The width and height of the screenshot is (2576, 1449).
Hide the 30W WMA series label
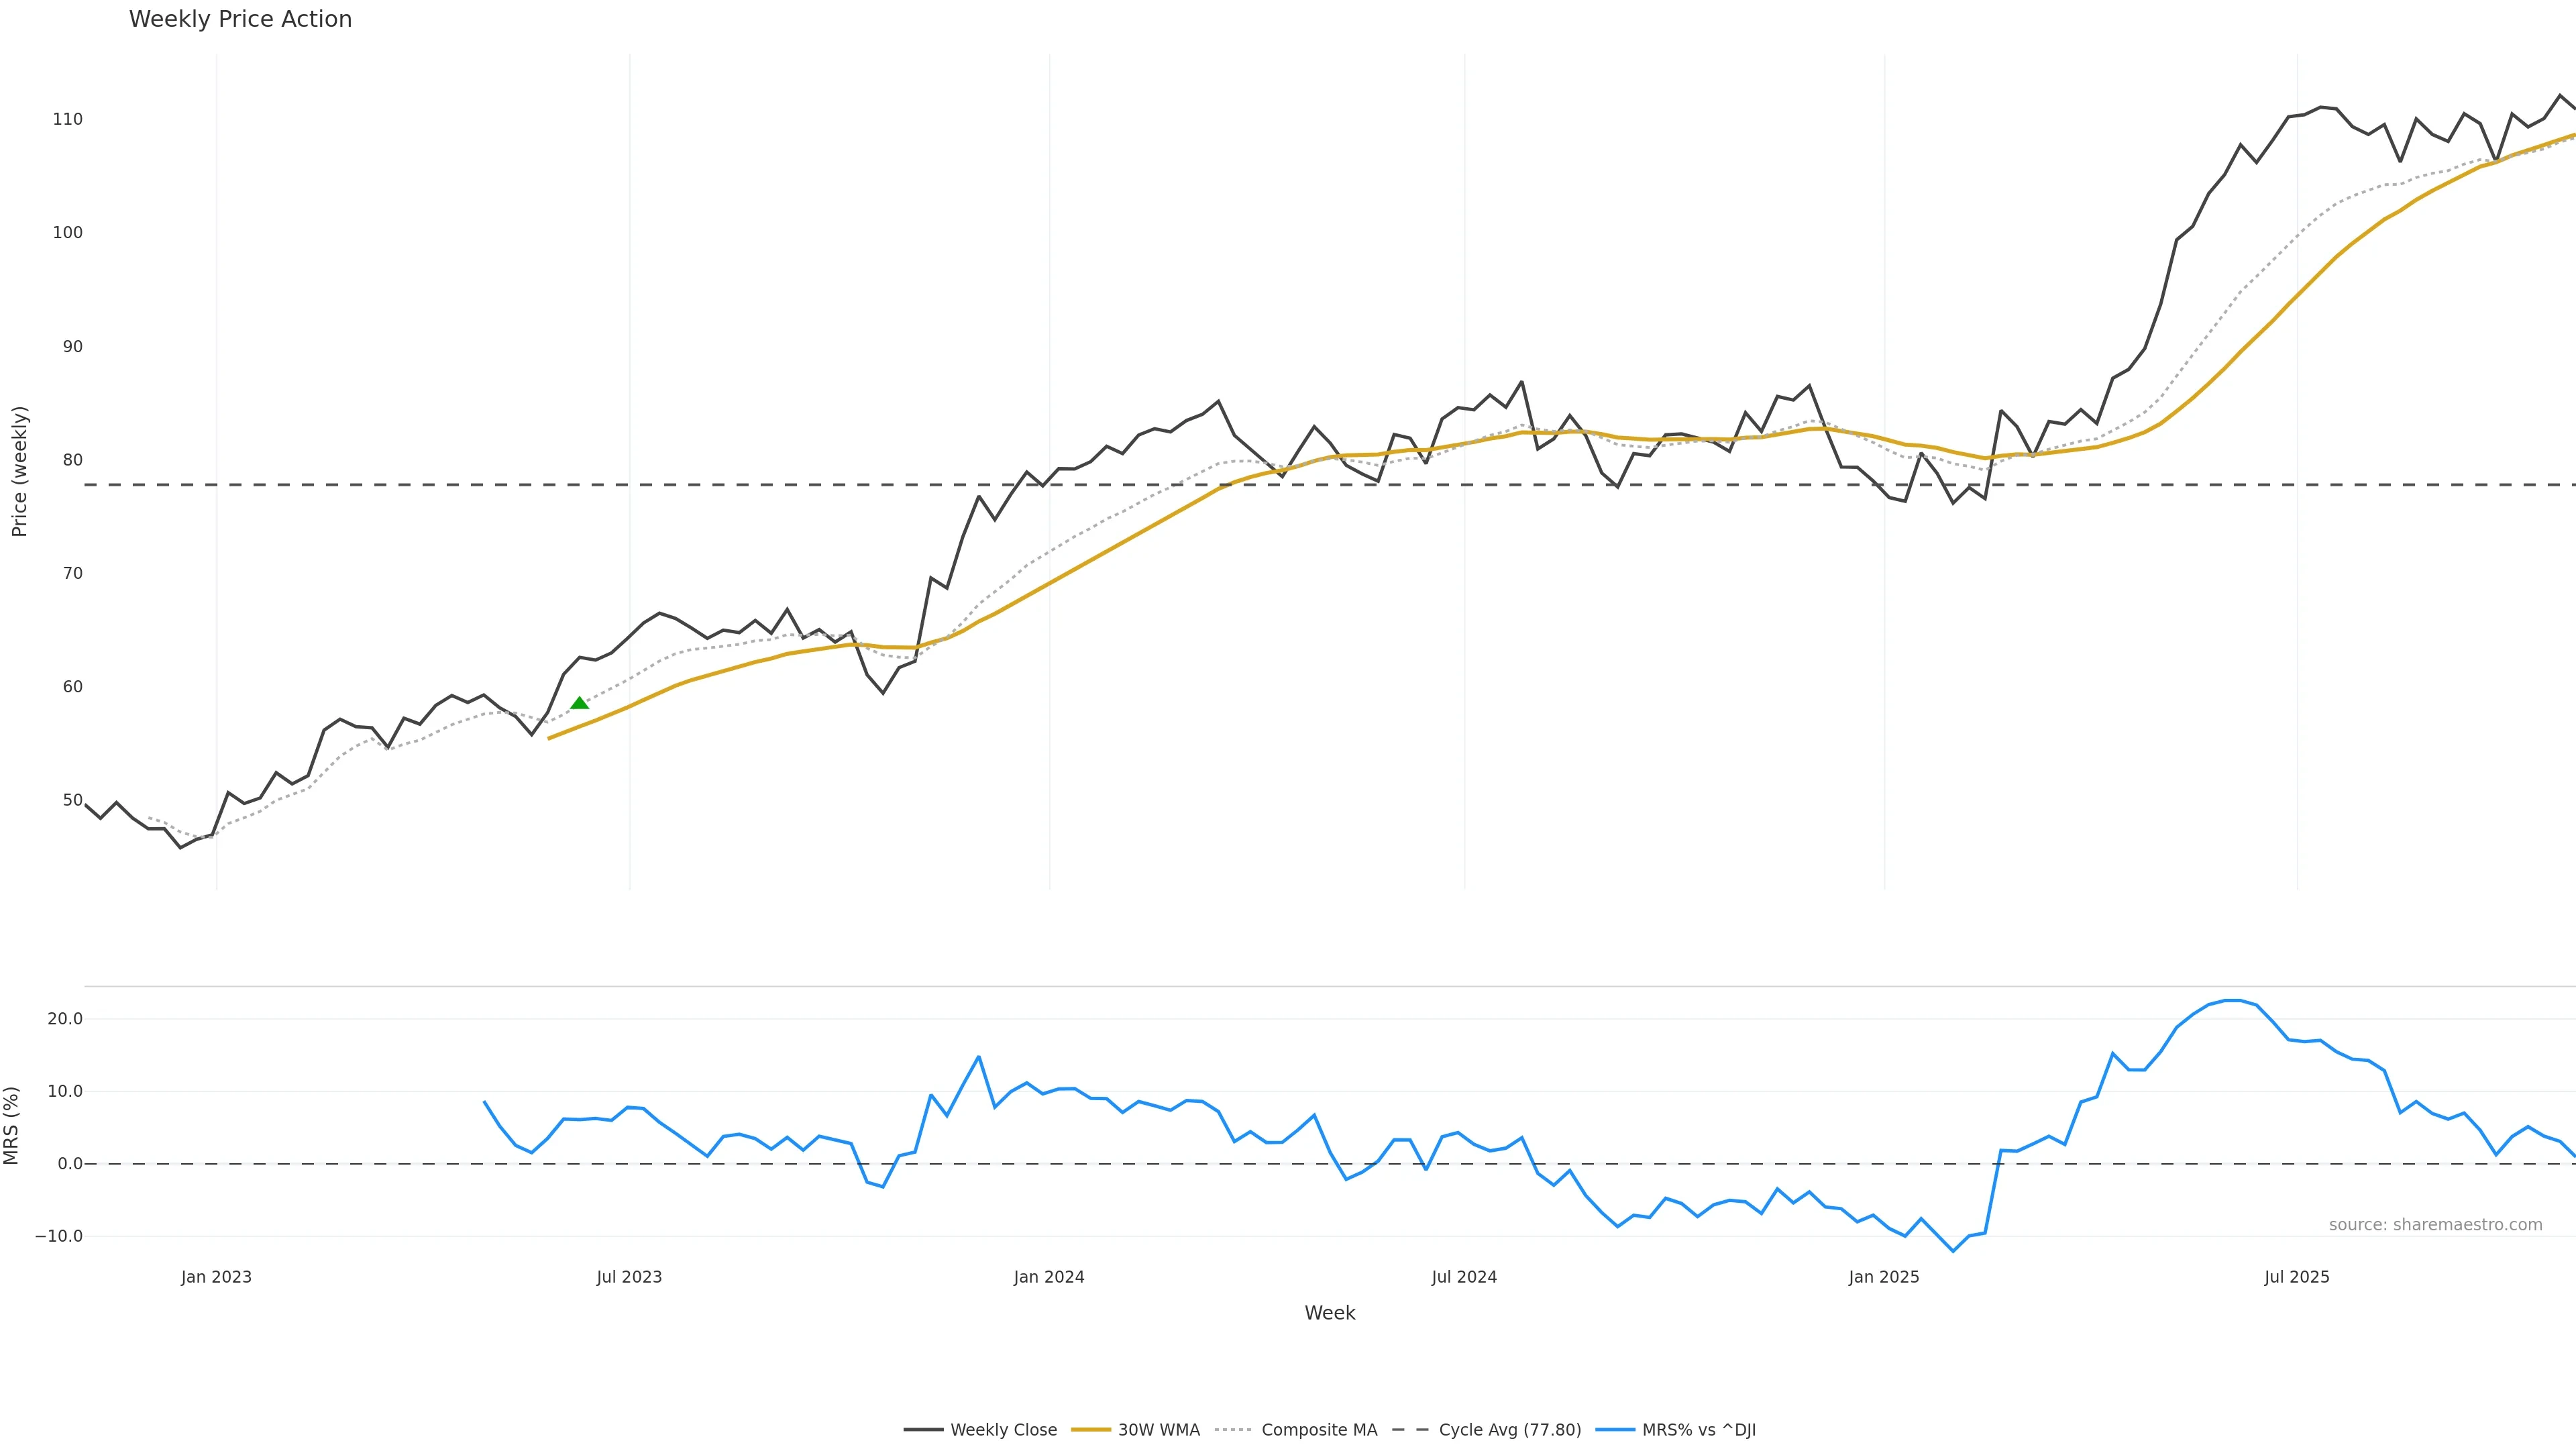(x=1158, y=1430)
